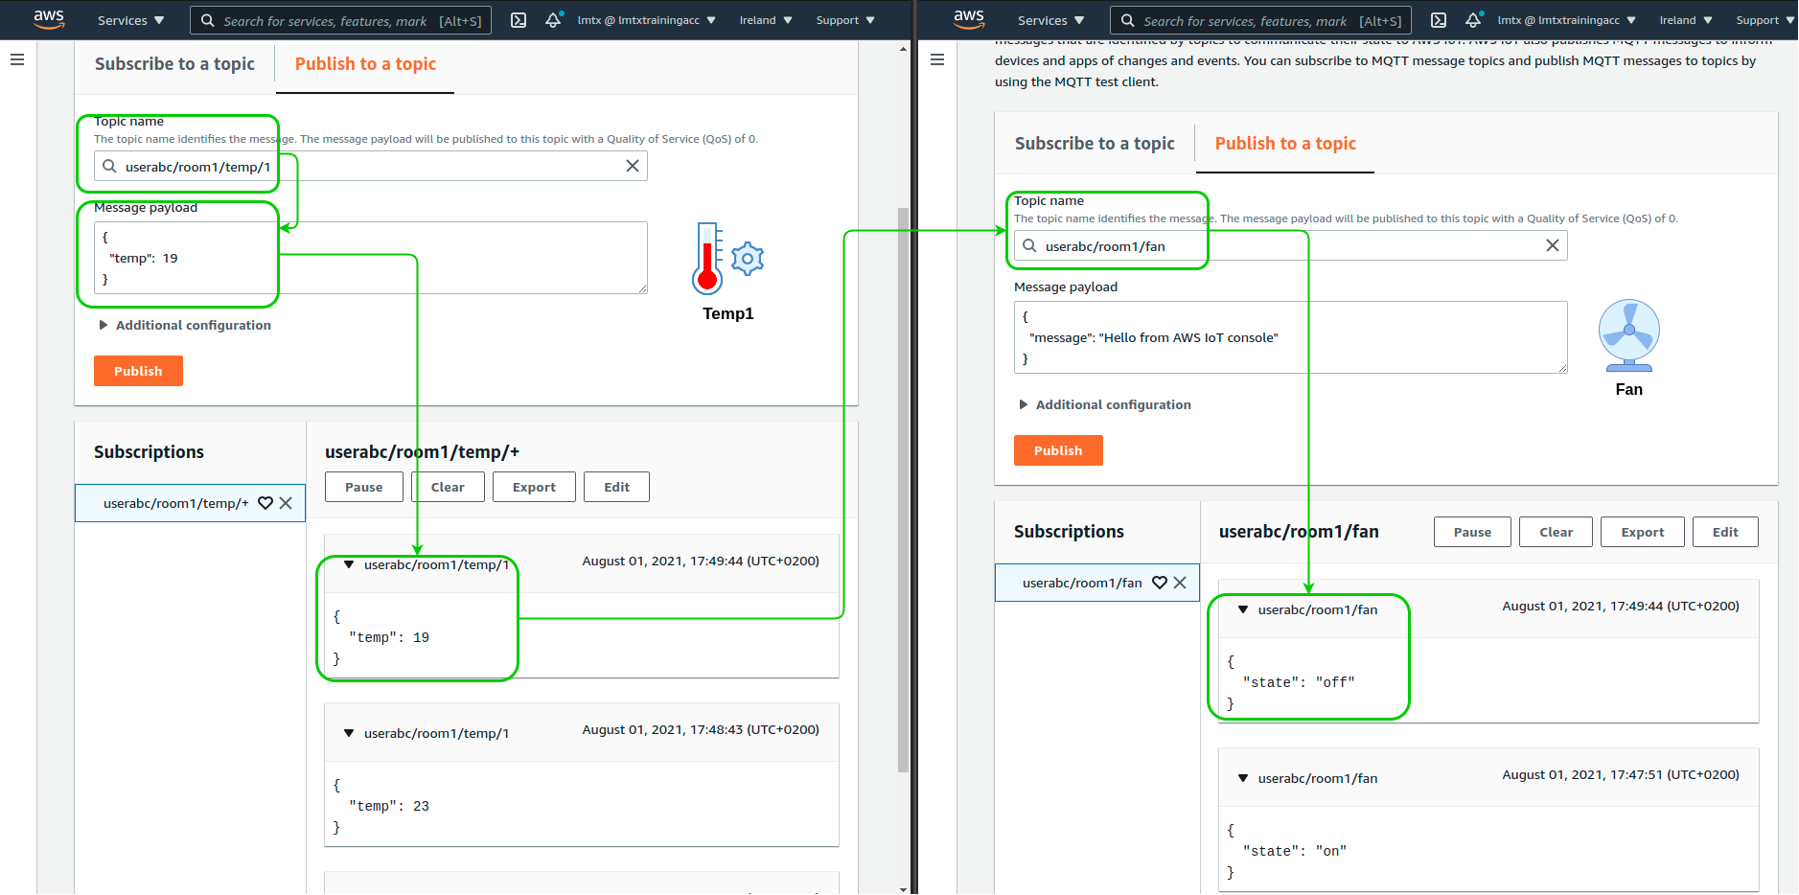Focus AWS search field in right window
This screenshot has height=895, width=1799.
pos(1260,20)
